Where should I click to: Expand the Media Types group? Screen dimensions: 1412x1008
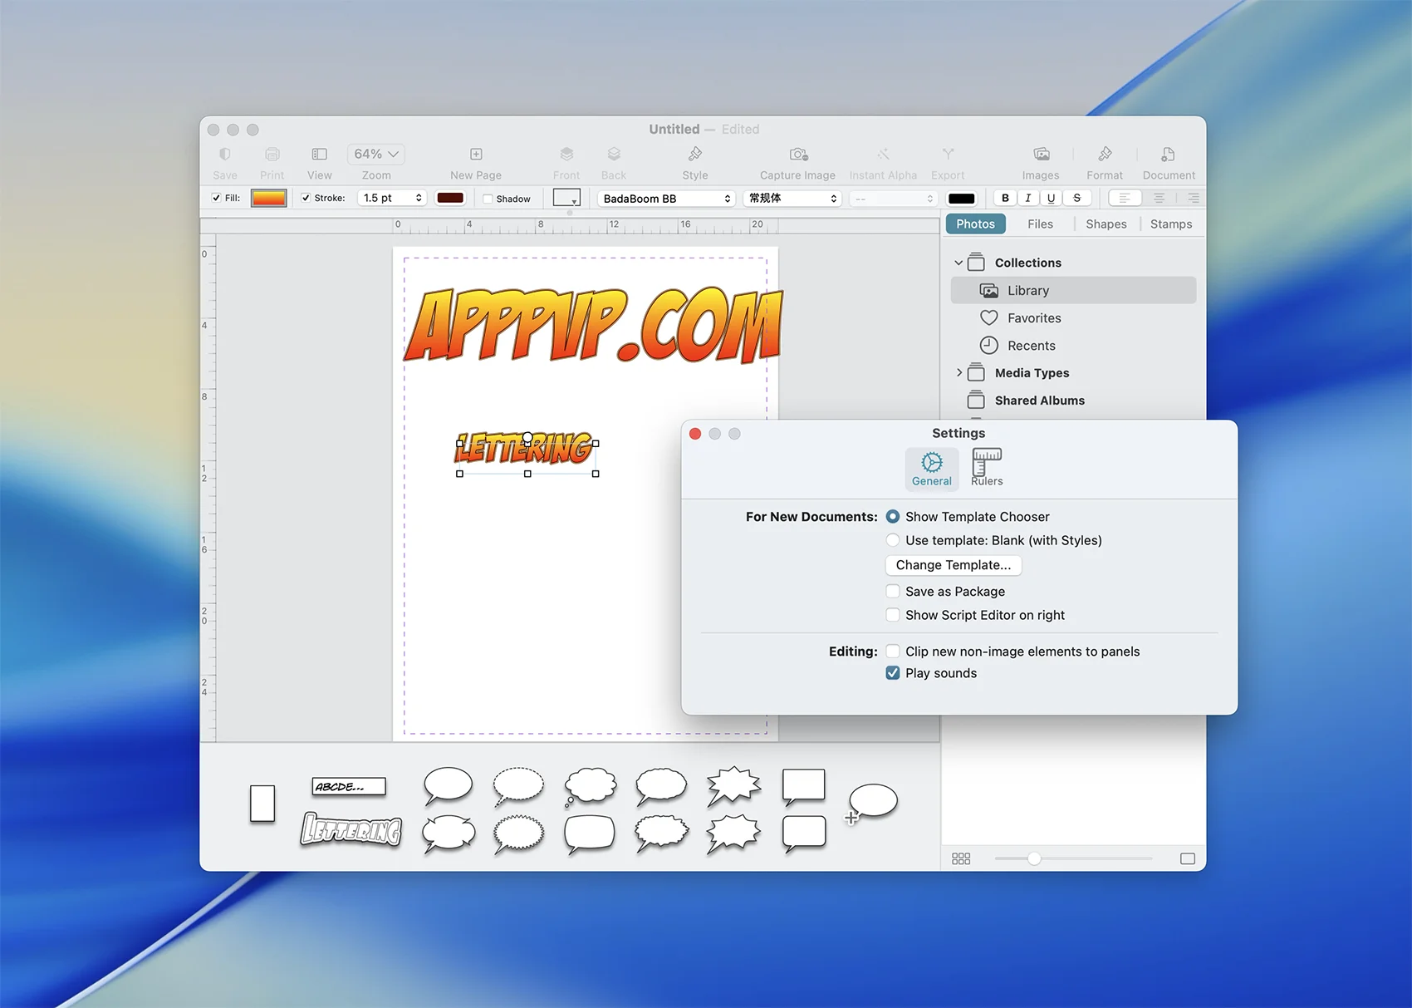click(959, 373)
